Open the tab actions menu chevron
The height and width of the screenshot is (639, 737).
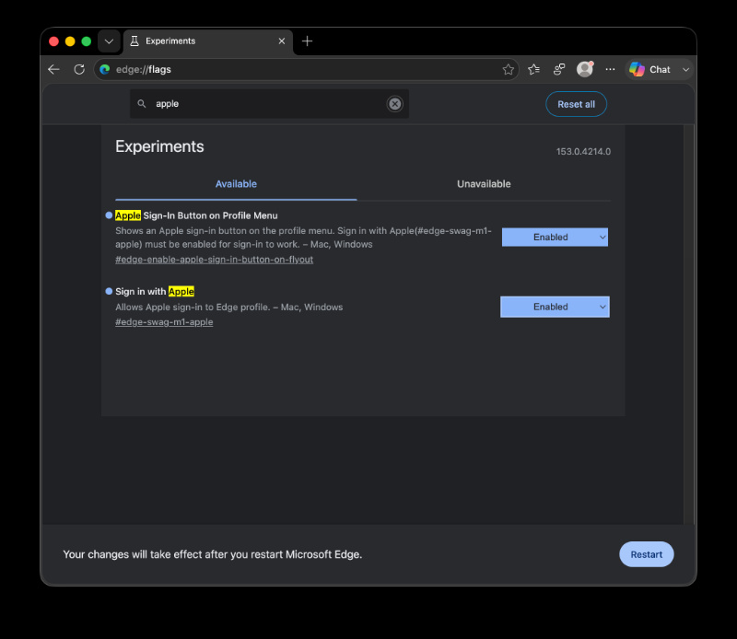pyautogui.click(x=109, y=41)
